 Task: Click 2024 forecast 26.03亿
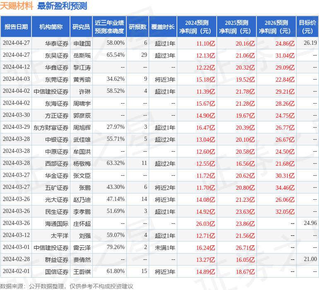coord(205,224)
